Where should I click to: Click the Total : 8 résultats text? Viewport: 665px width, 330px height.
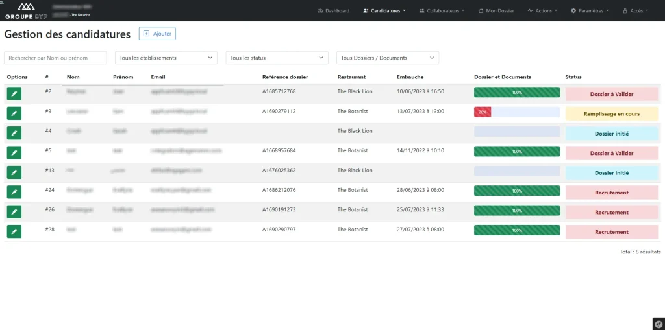pos(640,252)
